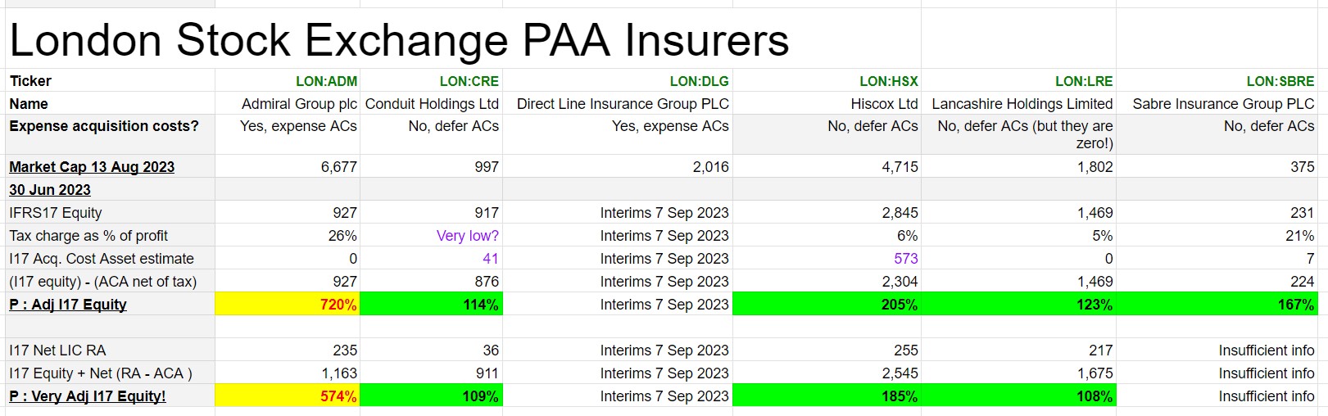This screenshot has height=416, width=1328.
Task: Select the green 167% Sabre cell
Action: coord(1217,305)
